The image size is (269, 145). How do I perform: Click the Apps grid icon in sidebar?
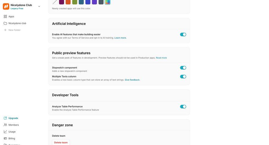tap(5, 16)
